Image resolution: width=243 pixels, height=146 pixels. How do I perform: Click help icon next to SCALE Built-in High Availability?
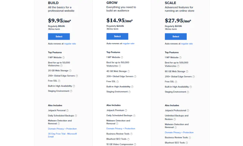[x=191, y=87]
